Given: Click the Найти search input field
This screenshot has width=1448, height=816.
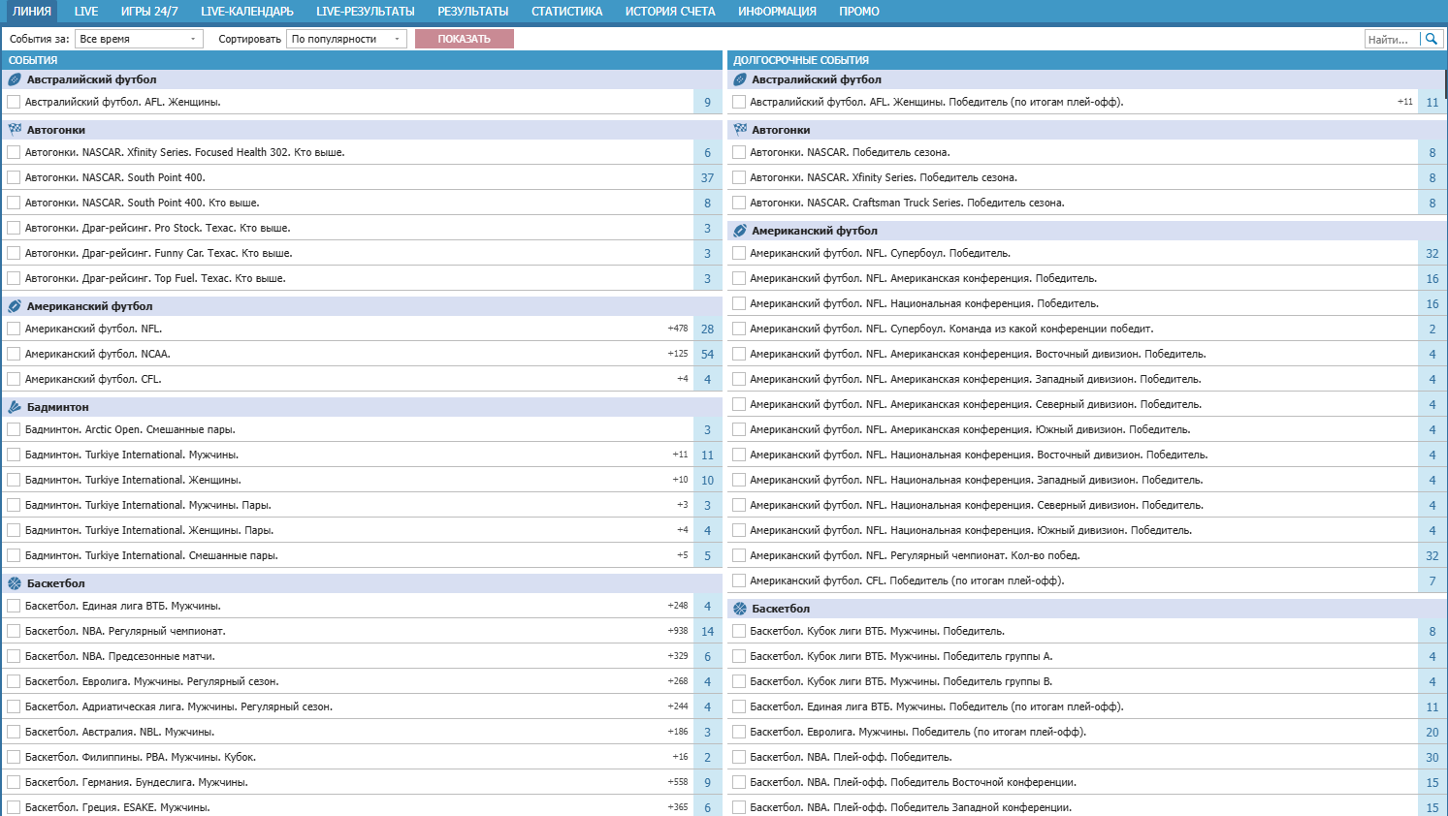Looking at the screenshot, I should point(1391,39).
